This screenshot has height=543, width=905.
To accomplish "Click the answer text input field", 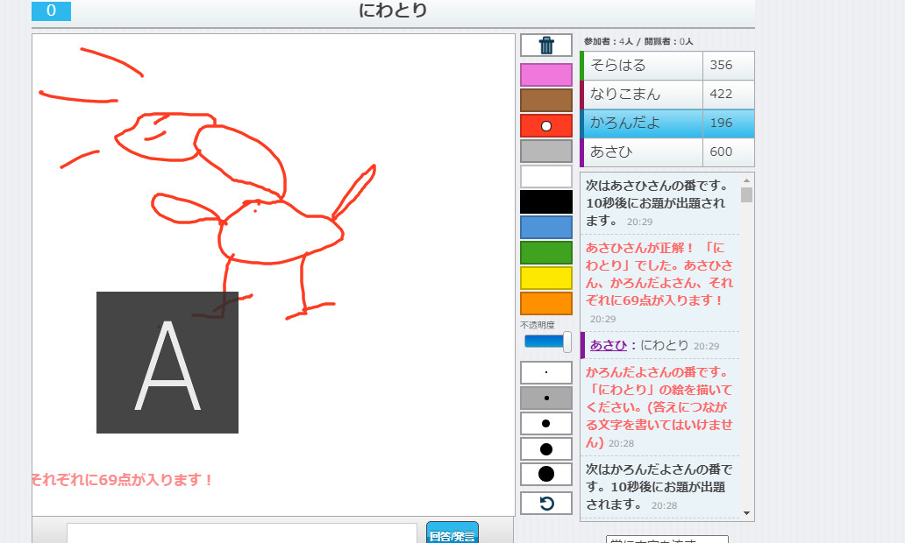I will pyautogui.click(x=242, y=533).
